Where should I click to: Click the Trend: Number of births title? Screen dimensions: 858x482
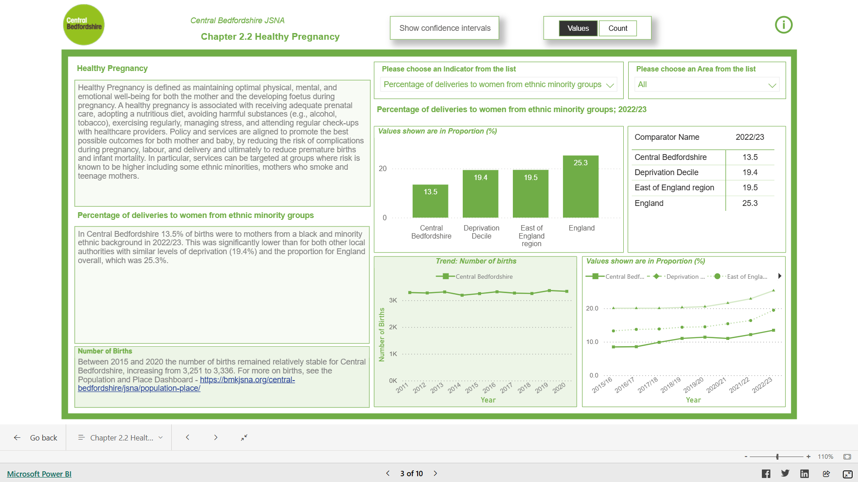pyautogui.click(x=476, y=261)
